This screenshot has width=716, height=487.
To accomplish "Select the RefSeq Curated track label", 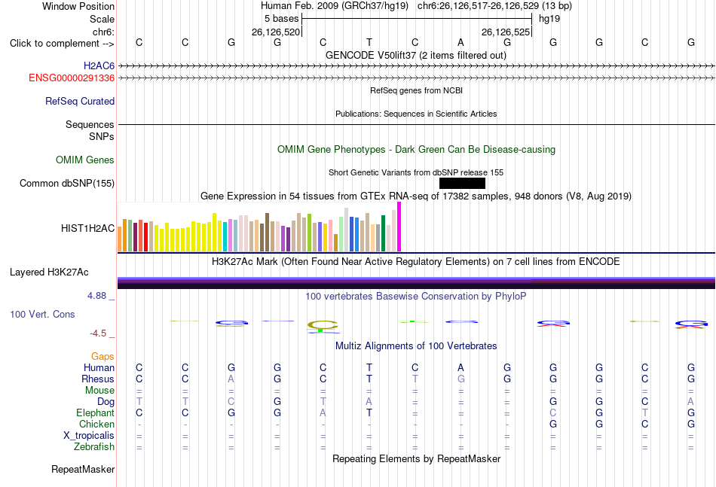I will tap(80, 101).
